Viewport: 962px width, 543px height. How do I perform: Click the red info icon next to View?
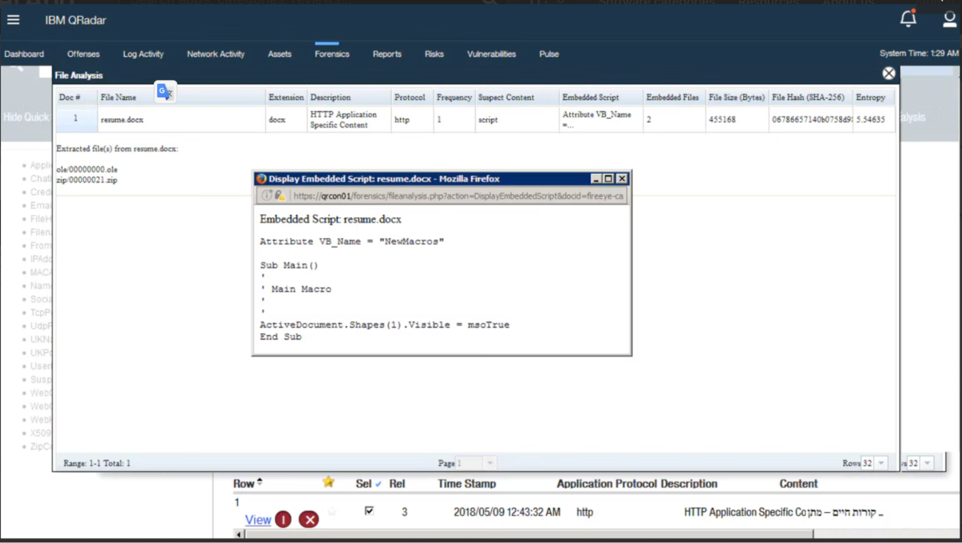(x=283, y=519)
